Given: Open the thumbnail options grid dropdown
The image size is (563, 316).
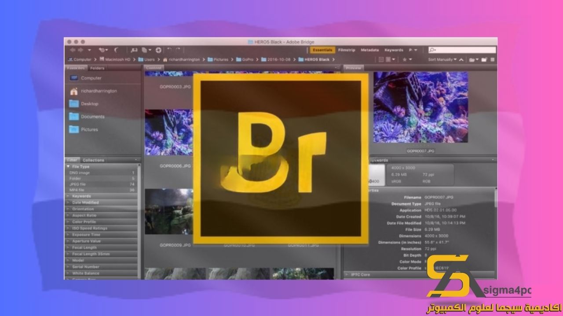Looking at the screenshot, I should [390, 59].
